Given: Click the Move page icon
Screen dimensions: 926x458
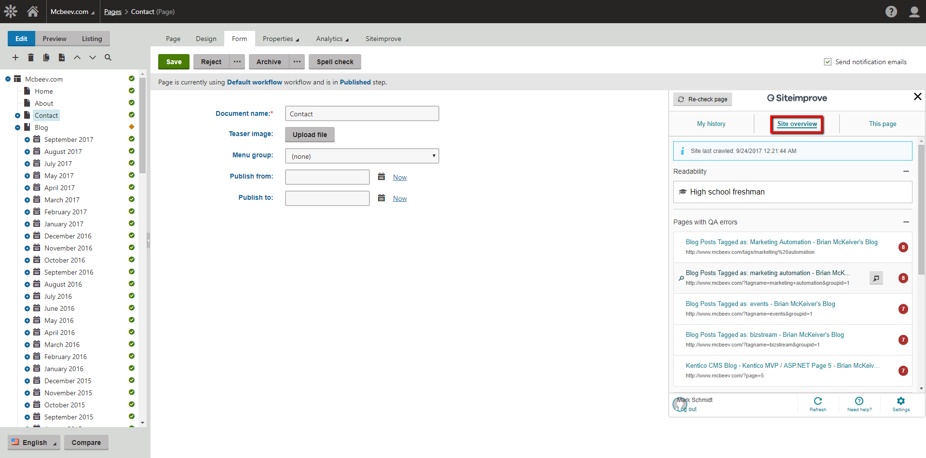Looking at the screenshot, I should 62,57.
